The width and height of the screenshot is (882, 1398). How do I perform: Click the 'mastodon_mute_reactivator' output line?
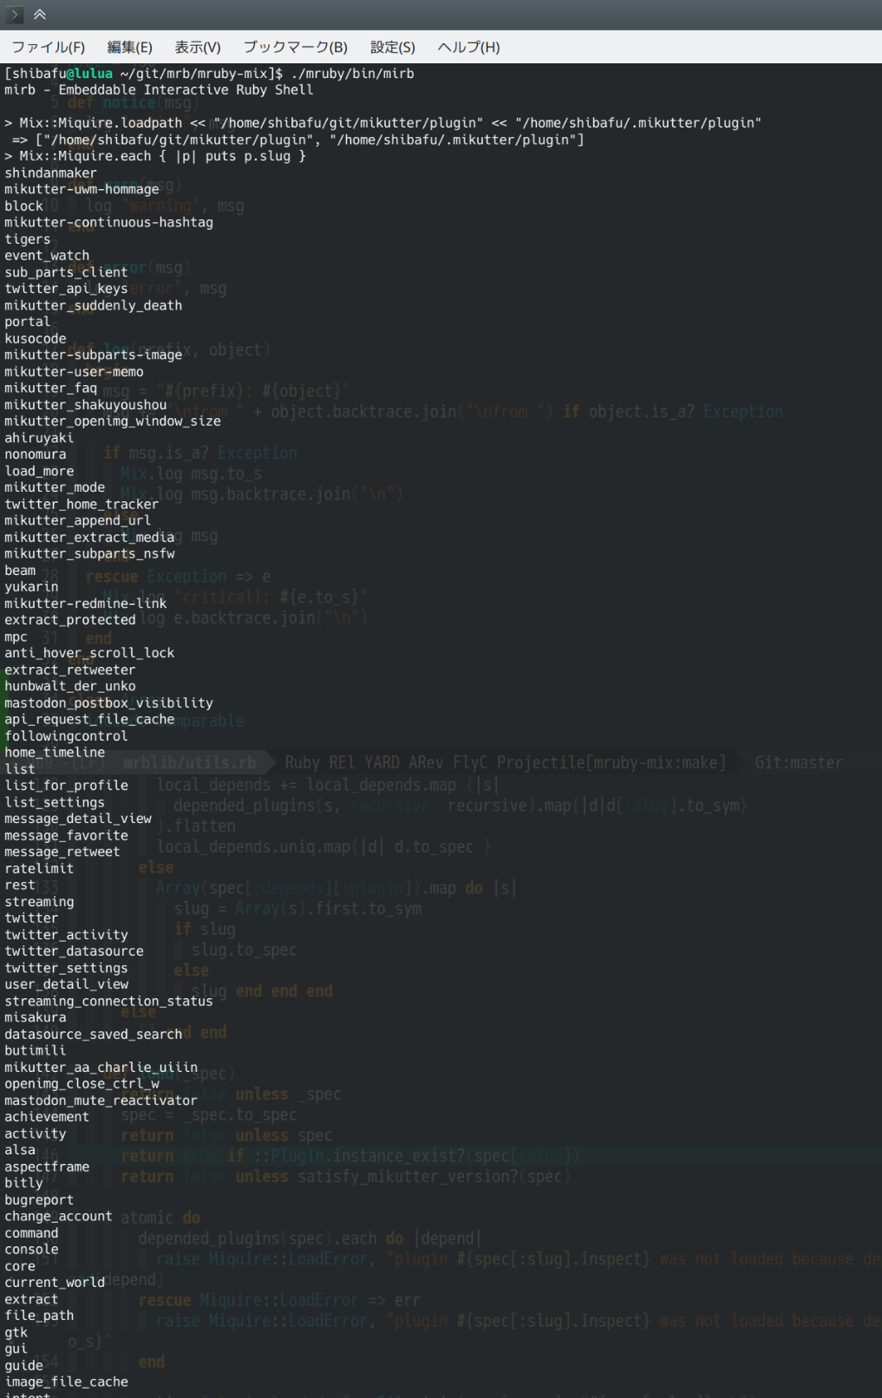pos(101,1101)
